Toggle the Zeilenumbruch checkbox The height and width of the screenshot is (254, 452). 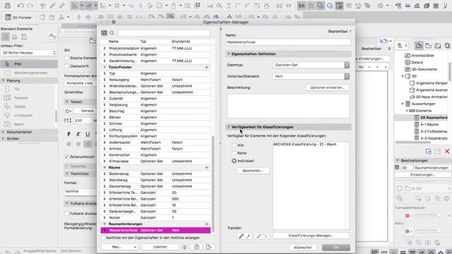(x=66, y=157)
